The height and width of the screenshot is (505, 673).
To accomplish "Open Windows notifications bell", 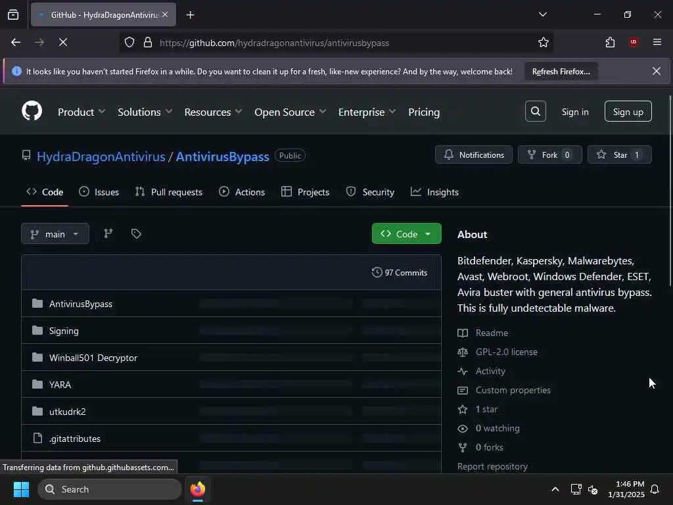I will 655,489.
